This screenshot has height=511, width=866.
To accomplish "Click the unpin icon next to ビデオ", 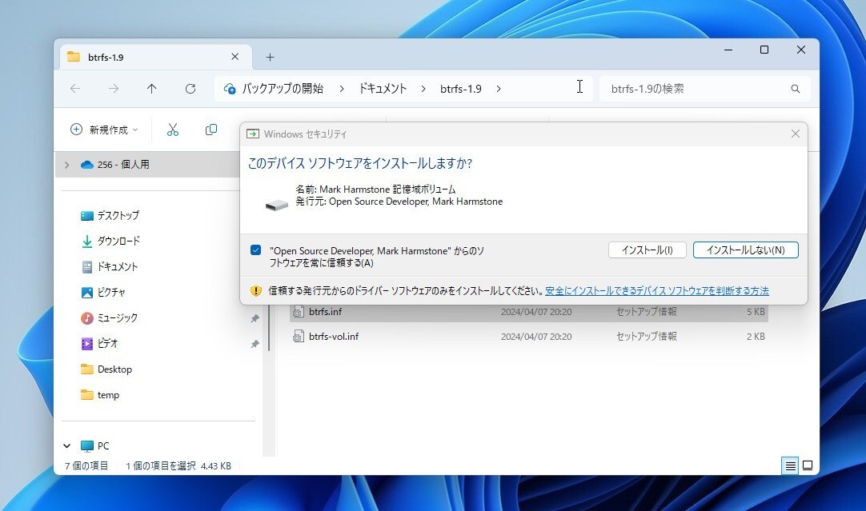I will (x=254, y=343).
